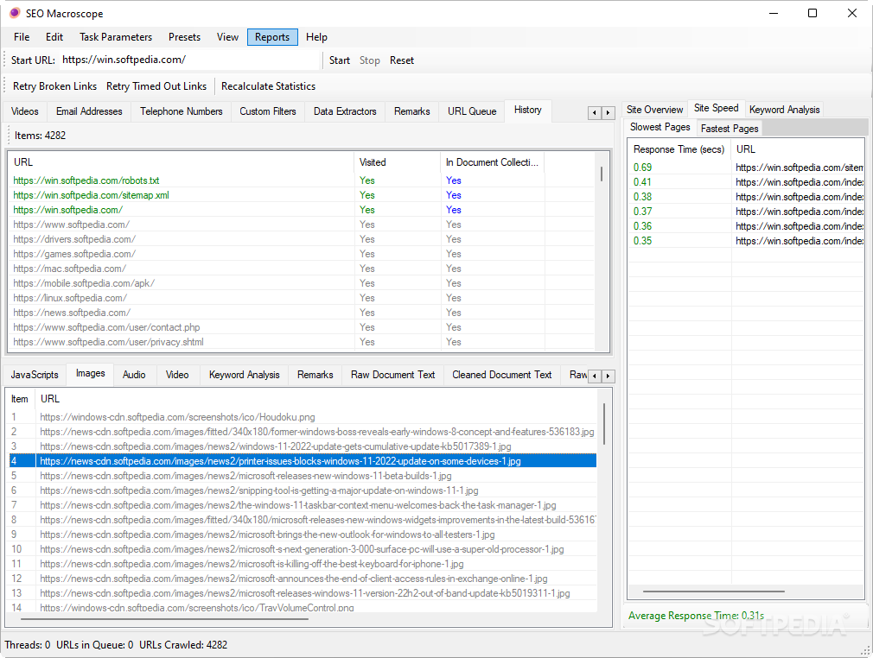The image size is (873, 658).
Task: Click lower tab strip left arrow
Action: [x=595, y=376]
